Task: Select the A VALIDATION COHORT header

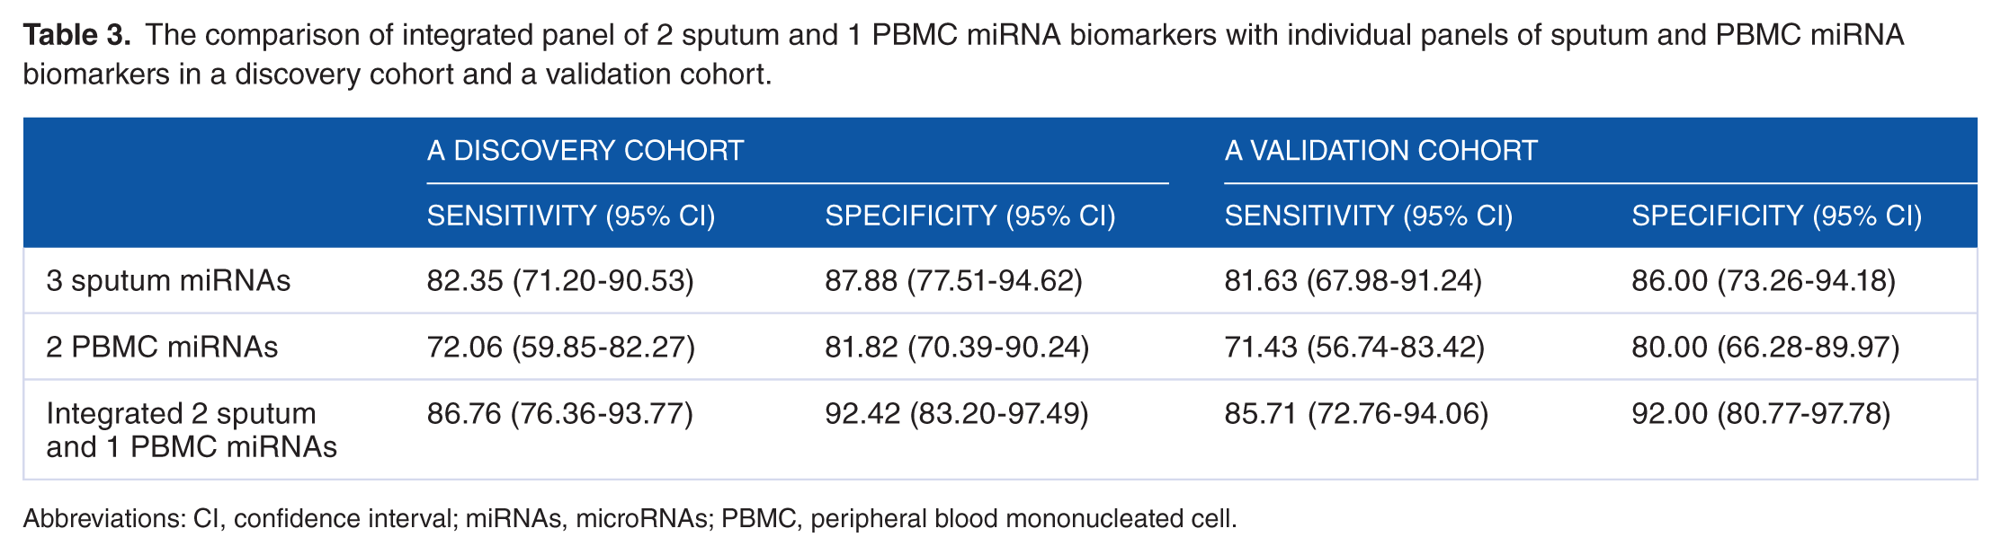Action: click(x=1380, y=150)
